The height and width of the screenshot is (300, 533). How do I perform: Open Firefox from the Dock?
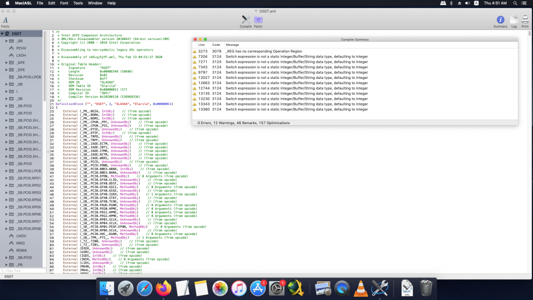coord(164,288)
